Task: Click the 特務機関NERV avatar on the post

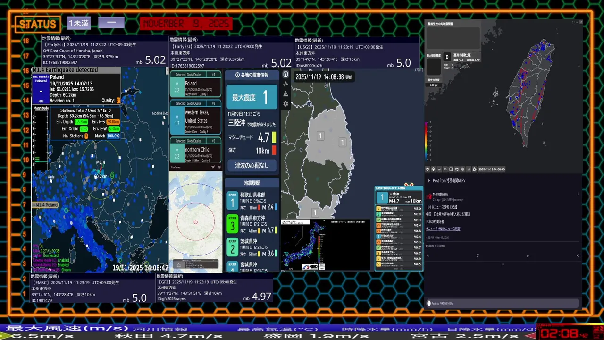Action: coord(429,196)
